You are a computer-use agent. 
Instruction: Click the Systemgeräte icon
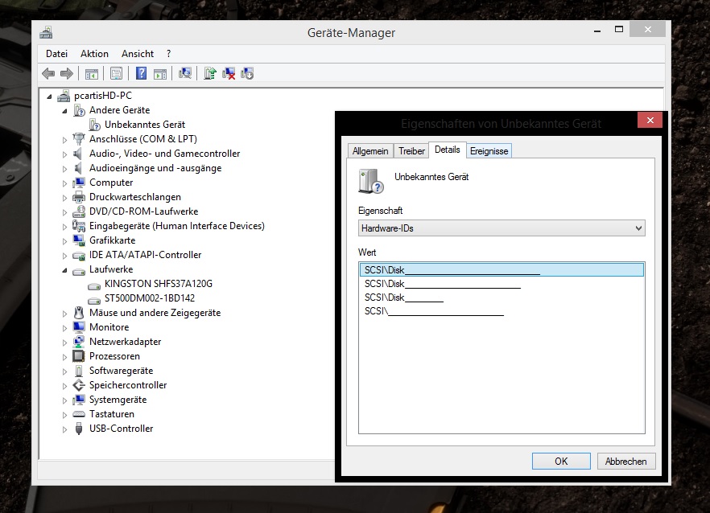click(79, 400)
